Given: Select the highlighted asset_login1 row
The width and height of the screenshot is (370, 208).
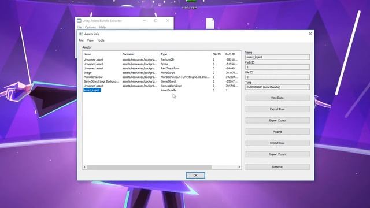Looking at the screenshot, I should point(162,90).
